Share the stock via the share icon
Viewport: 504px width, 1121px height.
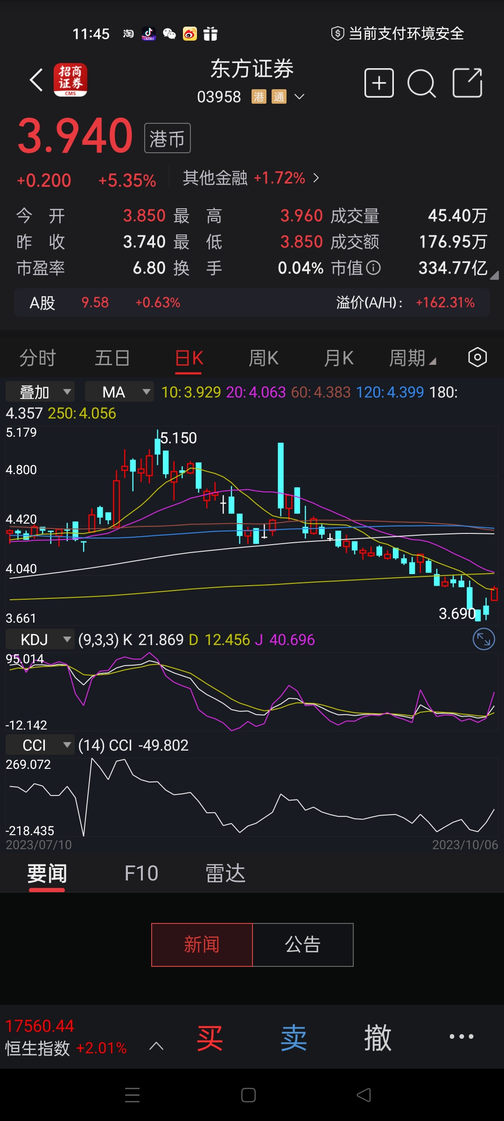(468, 83)
